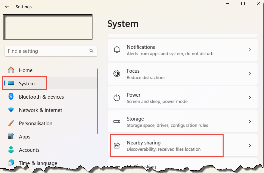Open Nearby sharing chevron arrow
Screen dimensions: 264x173
(x=250, y=145)
